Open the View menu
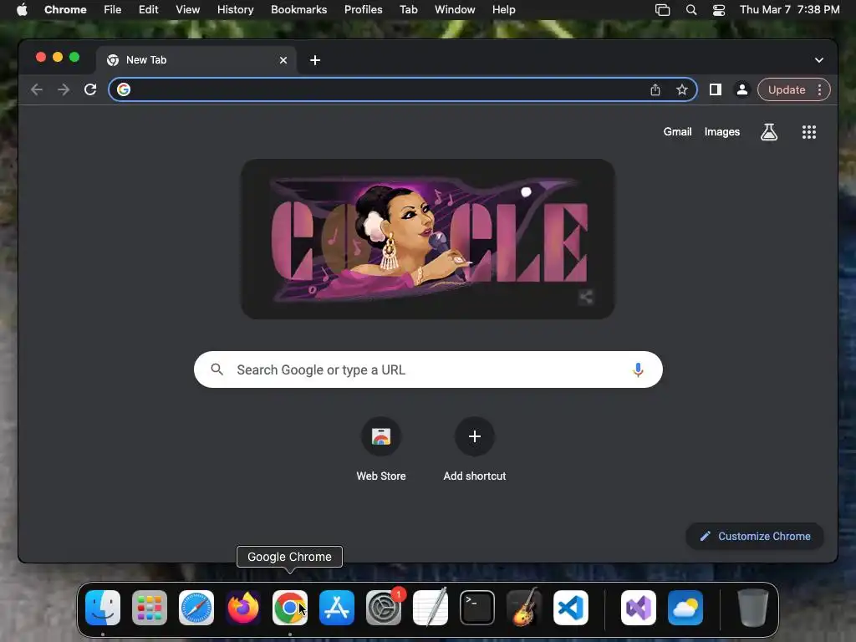The height and width of the screenshot is (642, 856). click(187, 10)
